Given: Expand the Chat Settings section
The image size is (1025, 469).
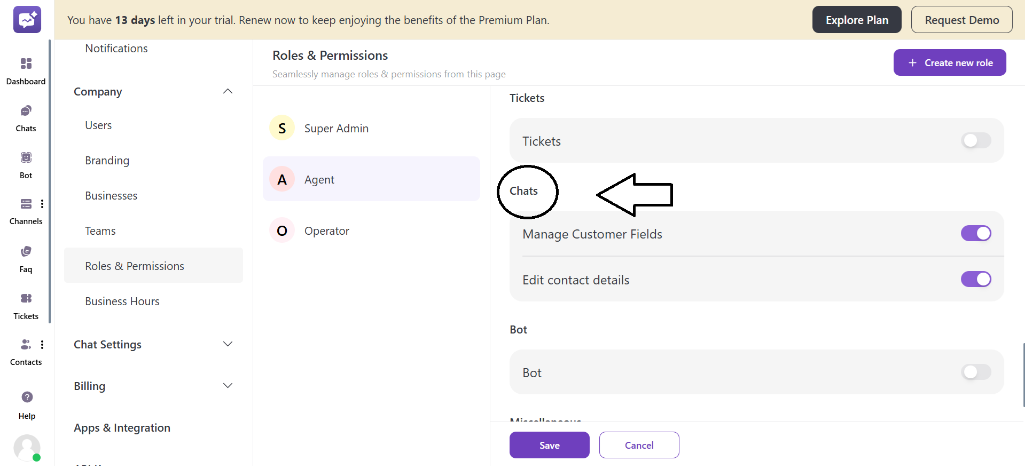Looking at the screenshot, I should click(228, 345).
